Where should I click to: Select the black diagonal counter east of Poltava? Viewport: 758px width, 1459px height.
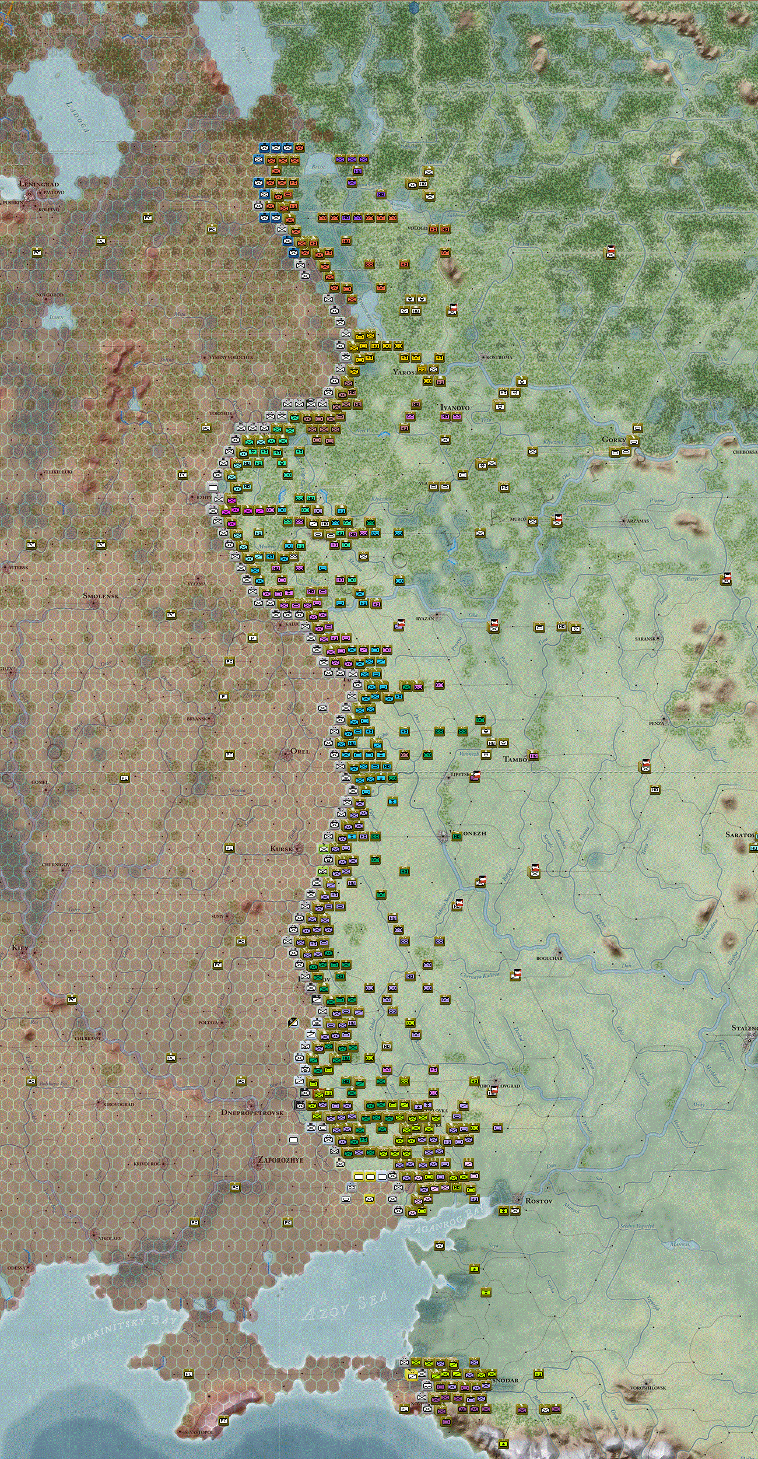pos(293,1022)
